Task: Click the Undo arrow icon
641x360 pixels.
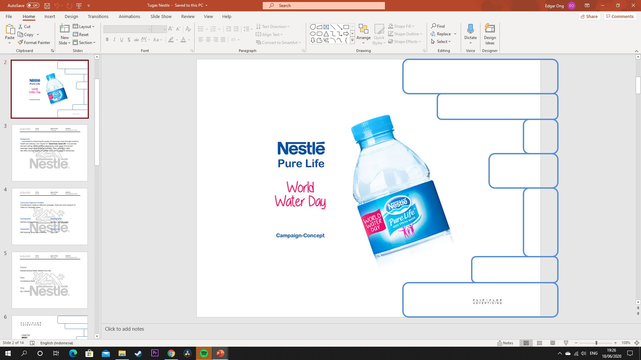Action: tap(56, 6)
